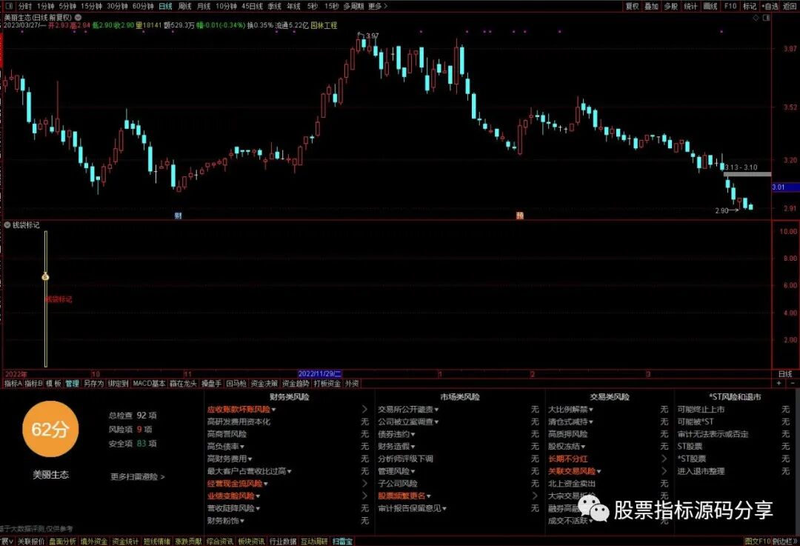
Task: Expand 高负债率 dropdown arrow
Action: tap(242, 447)
